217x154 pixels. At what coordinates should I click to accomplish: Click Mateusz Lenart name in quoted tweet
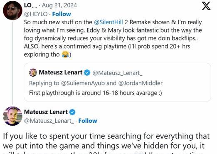(61, 72)
